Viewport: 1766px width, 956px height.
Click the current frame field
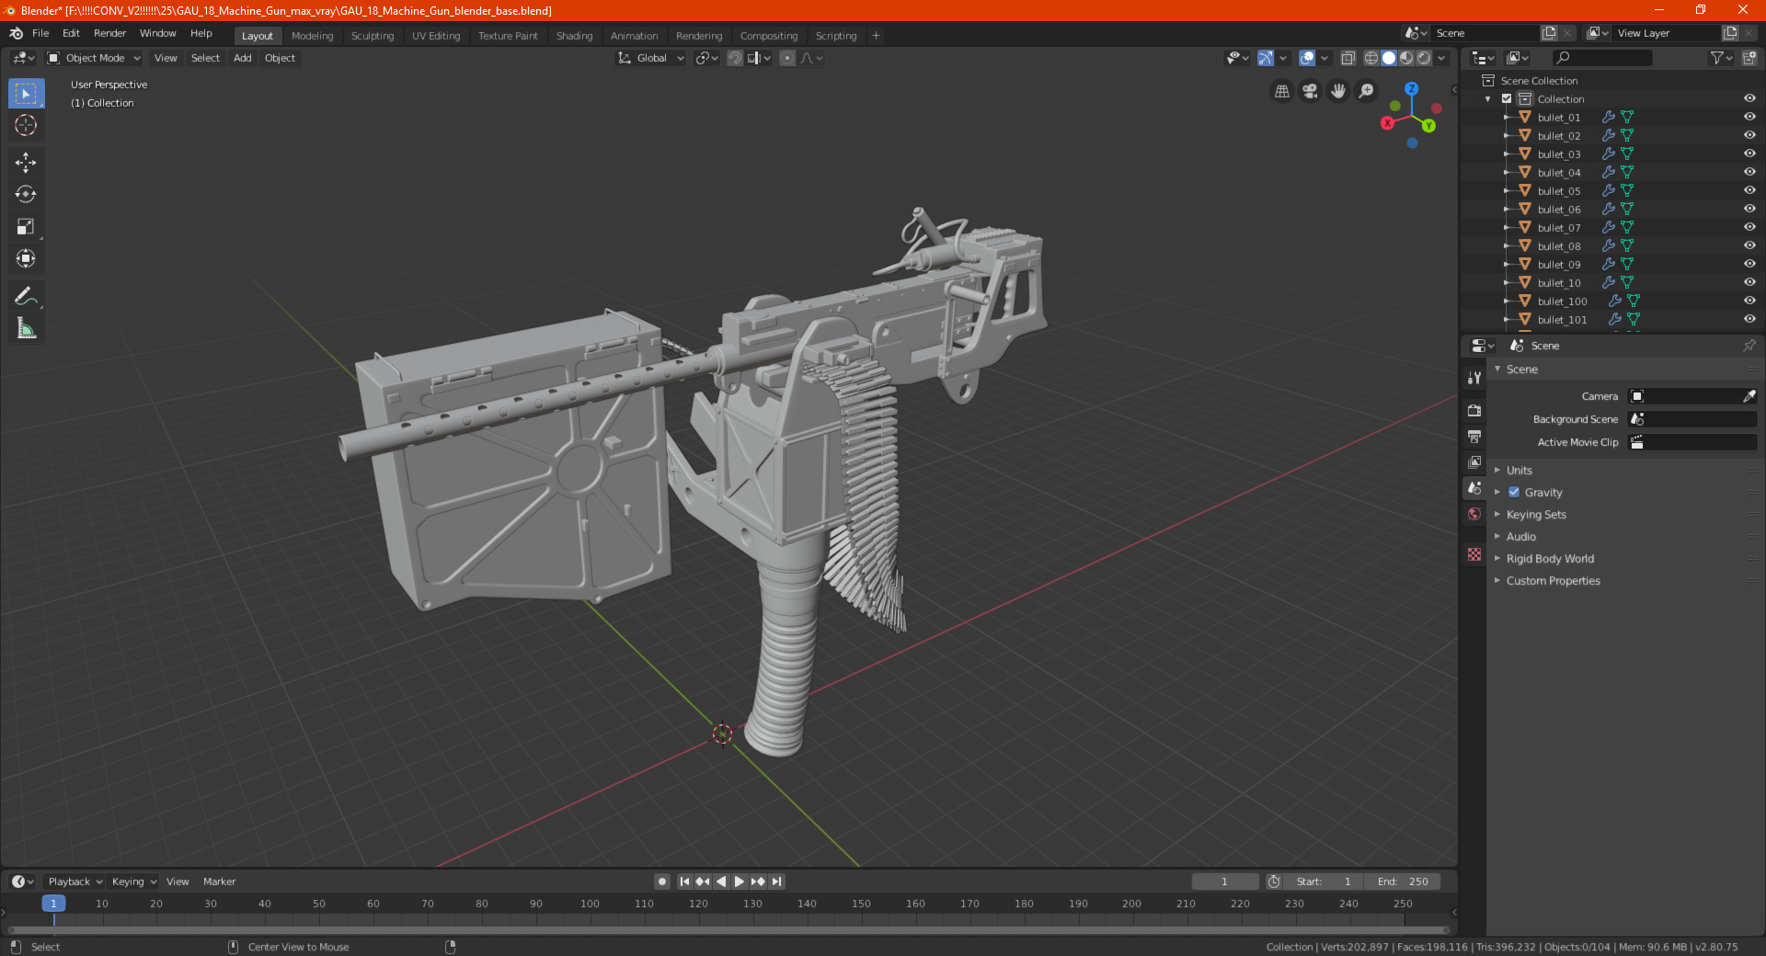click(x=1224, y=882)
